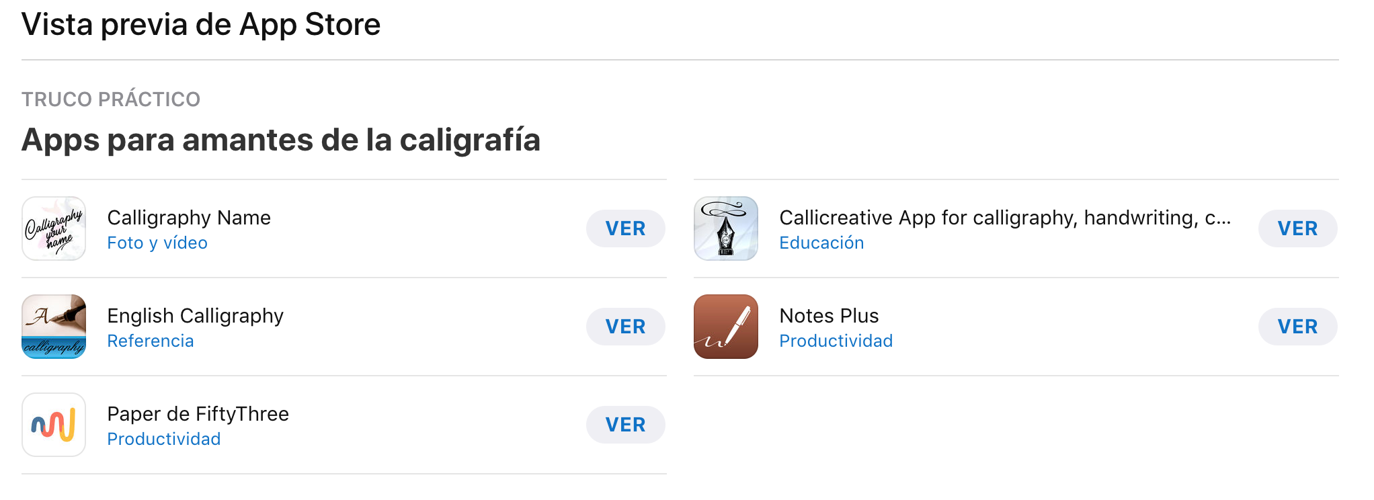Select the Referencia category link
Screen dimensions: 1374x500
tap(151, 341)
